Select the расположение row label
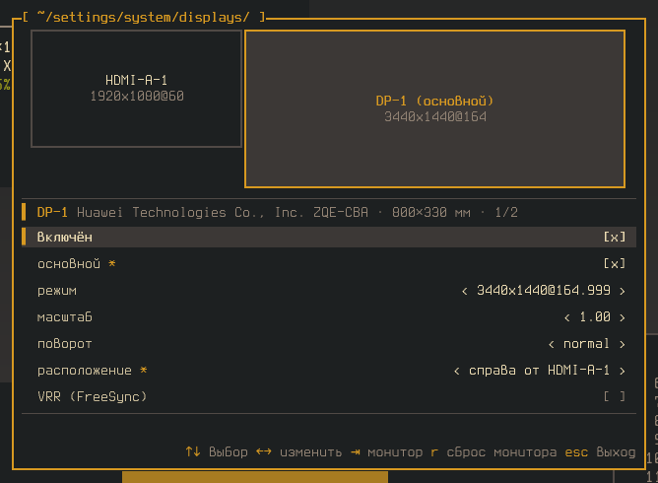This screenshot has width=658, height=483. coord(85,371)
